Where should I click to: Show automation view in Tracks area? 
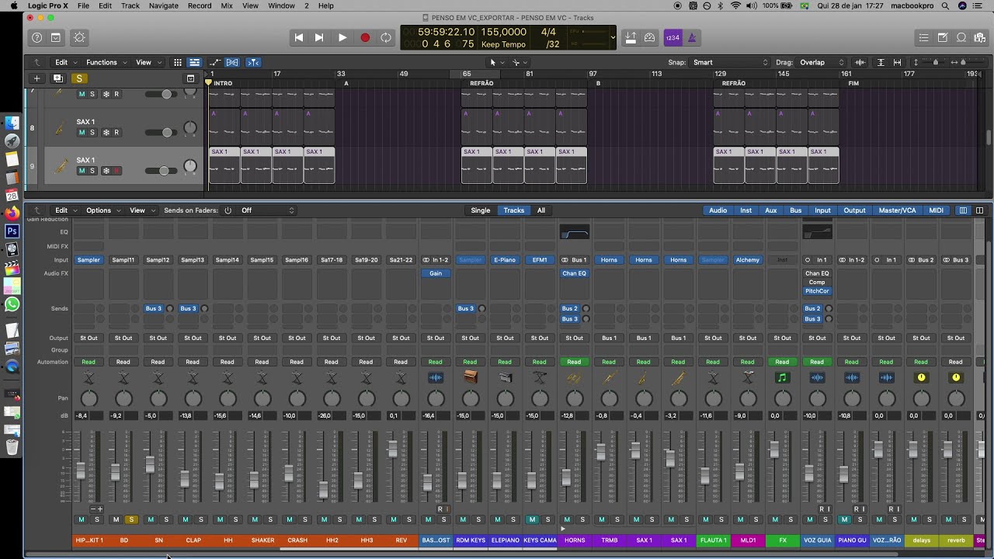pos(214,62)
